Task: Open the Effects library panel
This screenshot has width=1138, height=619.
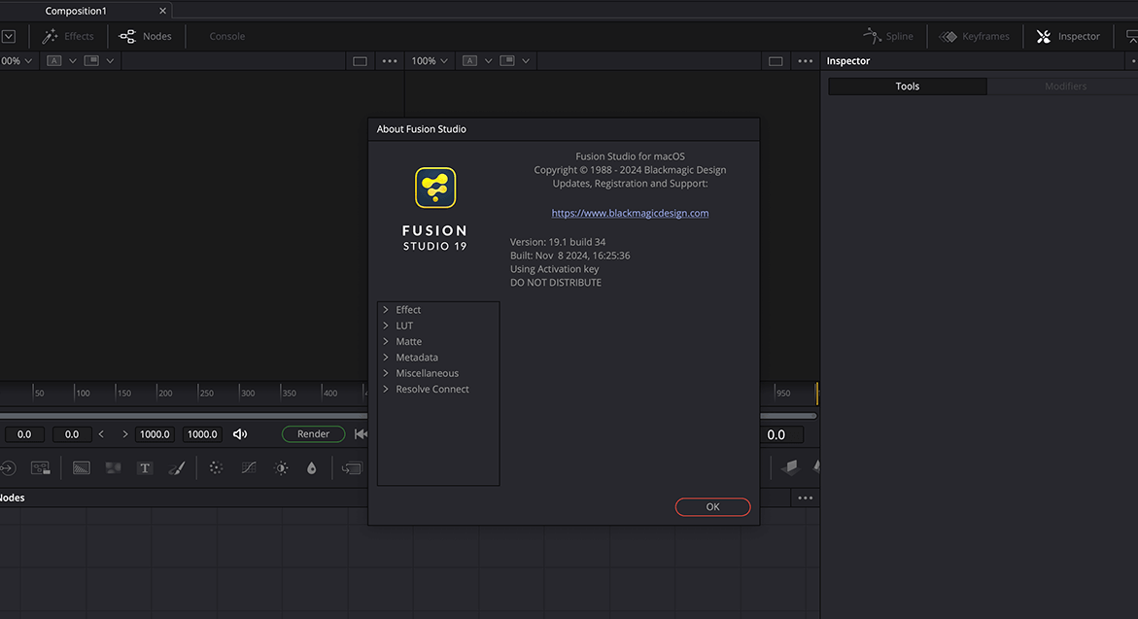Action: tap(68, 36)
